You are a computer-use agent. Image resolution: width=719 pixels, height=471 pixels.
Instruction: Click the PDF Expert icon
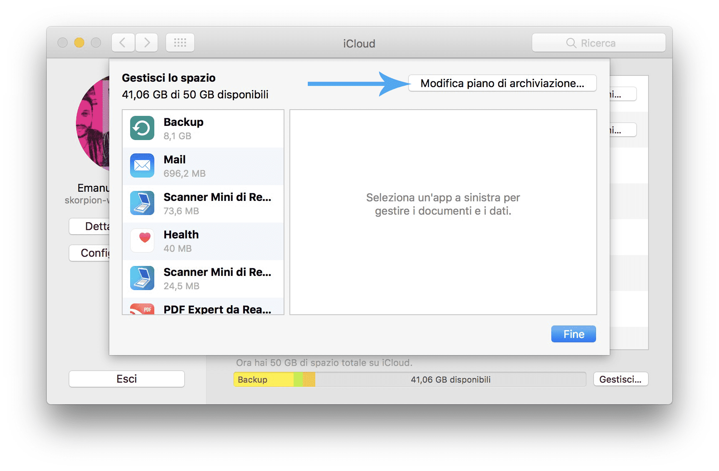pyautogui.click(x=142, y=309)
